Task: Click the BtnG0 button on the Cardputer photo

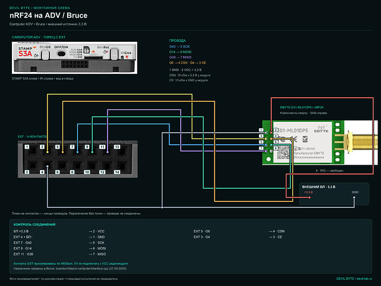Action: [45, 54]
